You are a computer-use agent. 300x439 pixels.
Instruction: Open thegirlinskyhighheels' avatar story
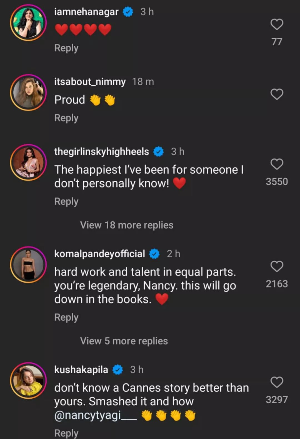pyautogui.click(x=28, y=162)
